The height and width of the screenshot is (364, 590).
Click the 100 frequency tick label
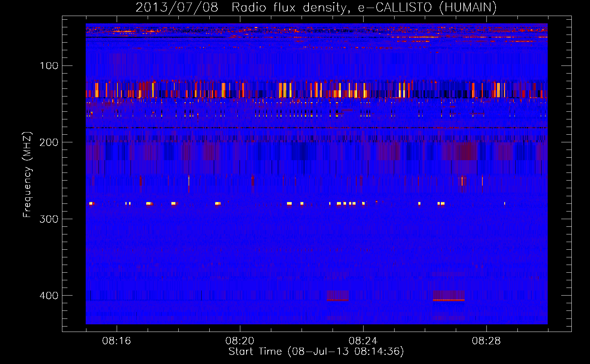(49, 66)
